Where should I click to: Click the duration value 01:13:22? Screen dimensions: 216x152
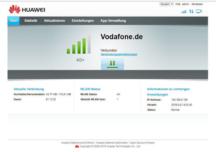(51, 99)
